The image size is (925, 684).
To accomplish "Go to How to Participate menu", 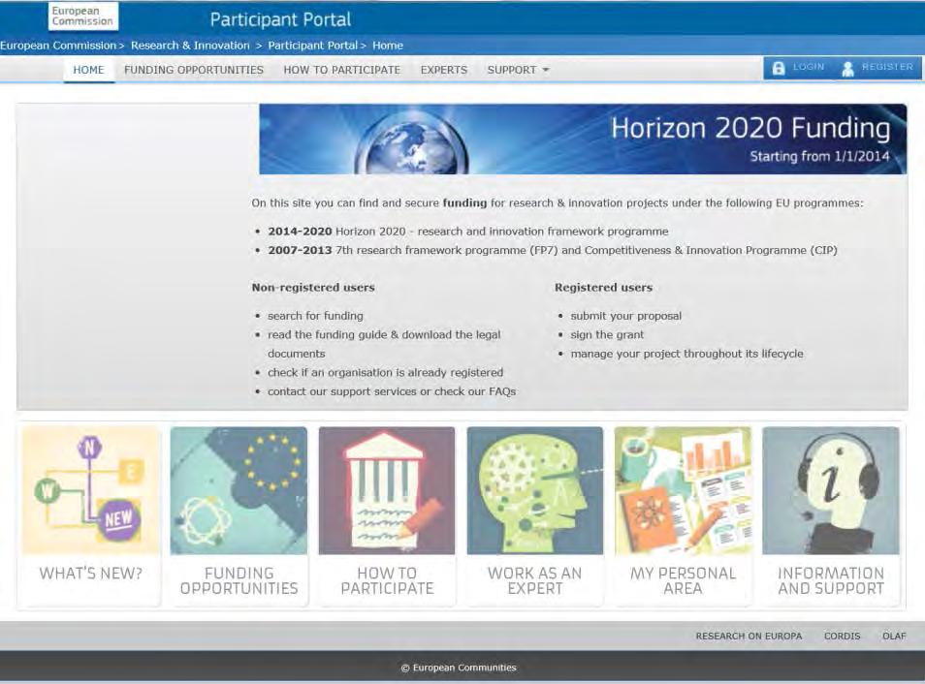I will [x=341, y=70].
